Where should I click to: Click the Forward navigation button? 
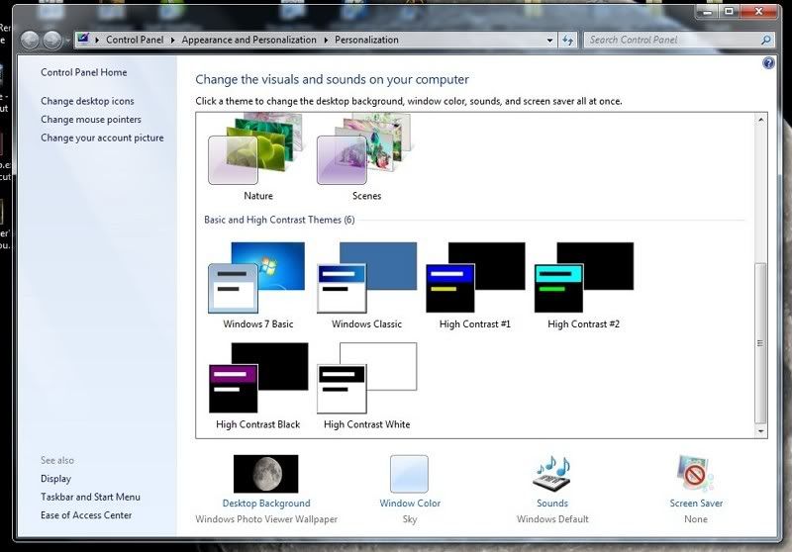(x=51, y=40)
